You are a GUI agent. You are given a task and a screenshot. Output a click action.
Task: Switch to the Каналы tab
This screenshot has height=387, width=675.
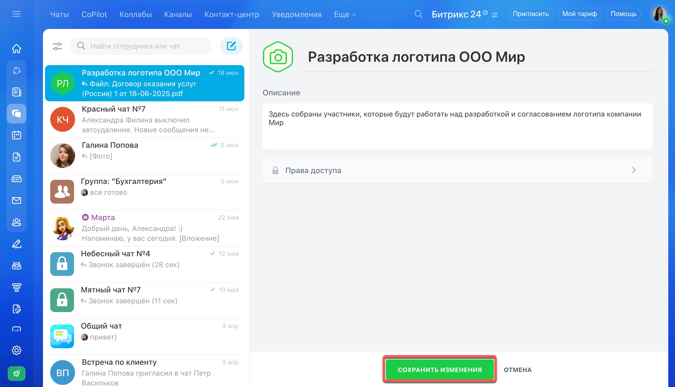coord(178,14)
